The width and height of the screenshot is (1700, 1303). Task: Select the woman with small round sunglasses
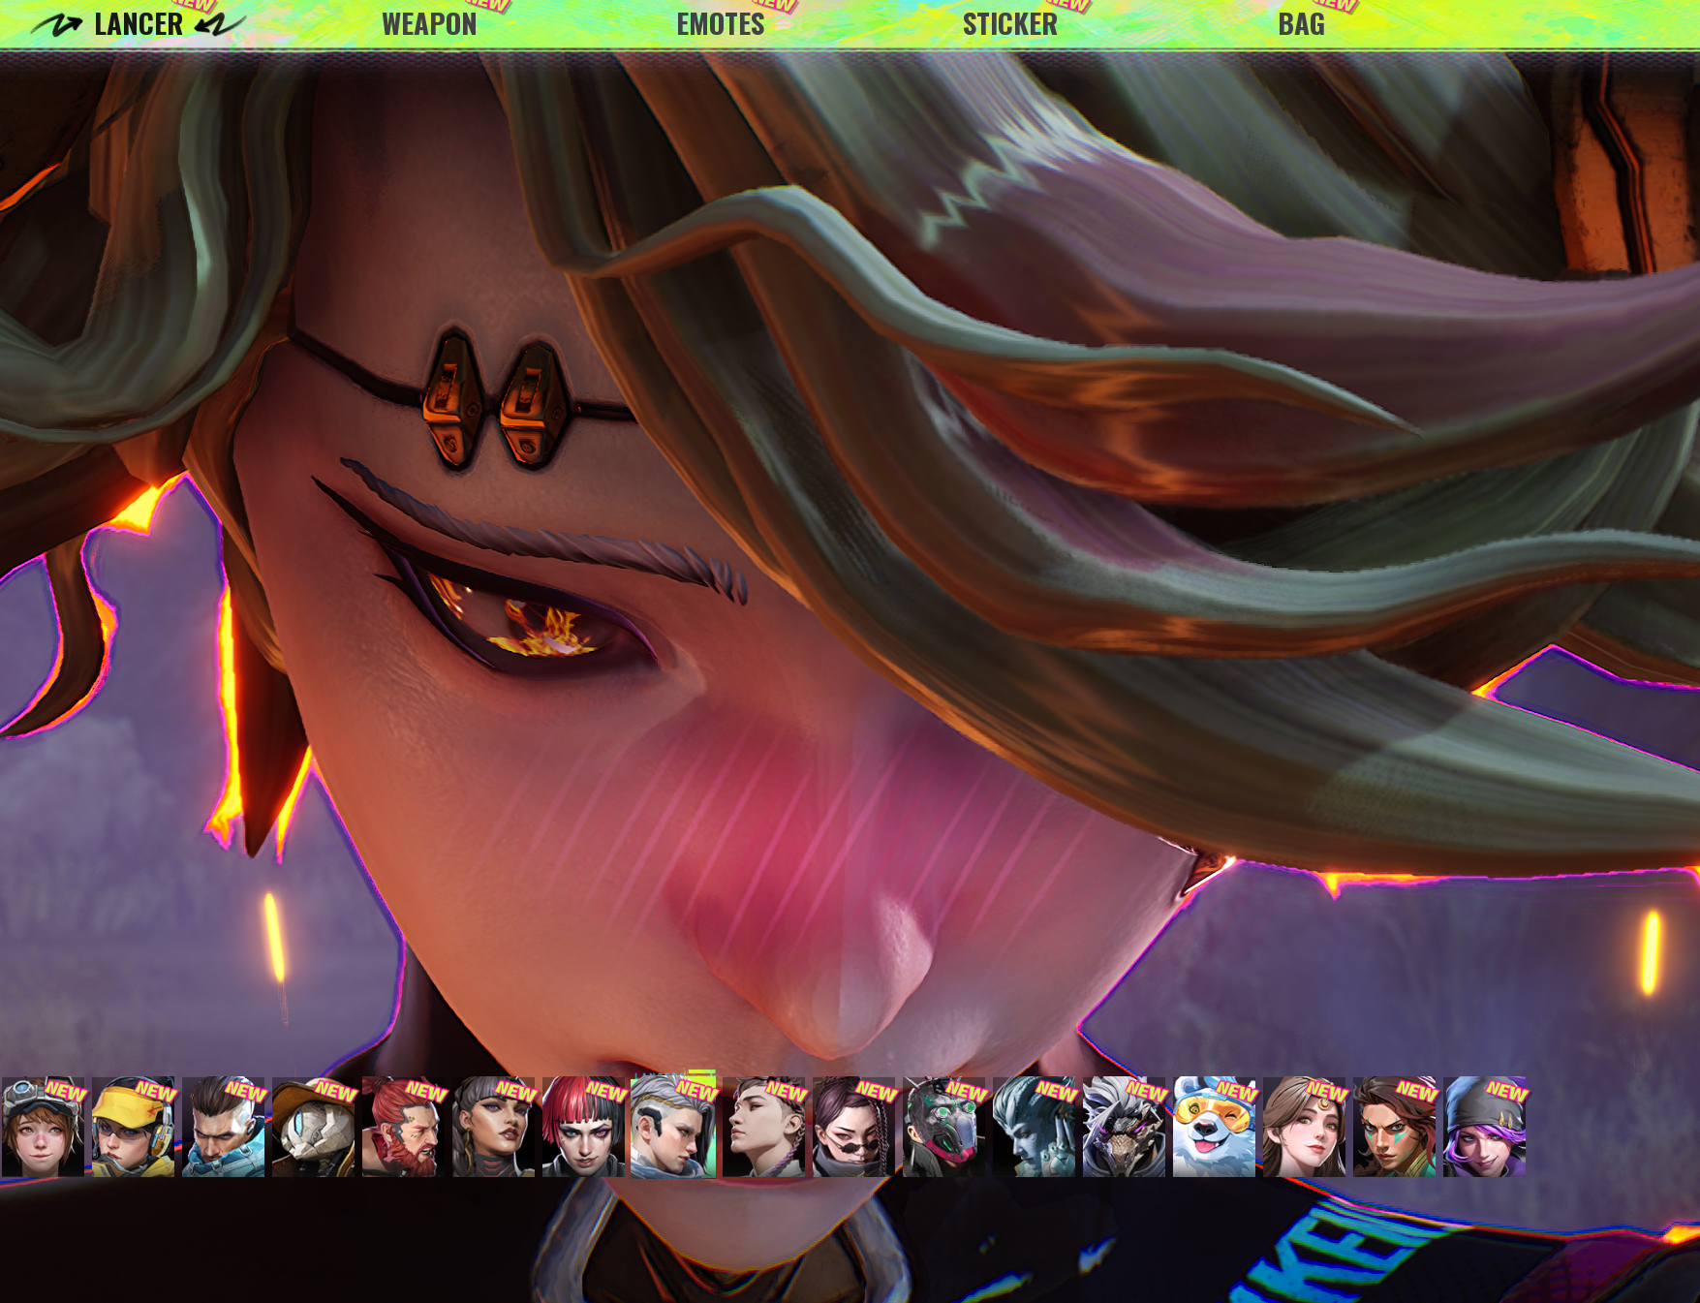point(853,1127)
